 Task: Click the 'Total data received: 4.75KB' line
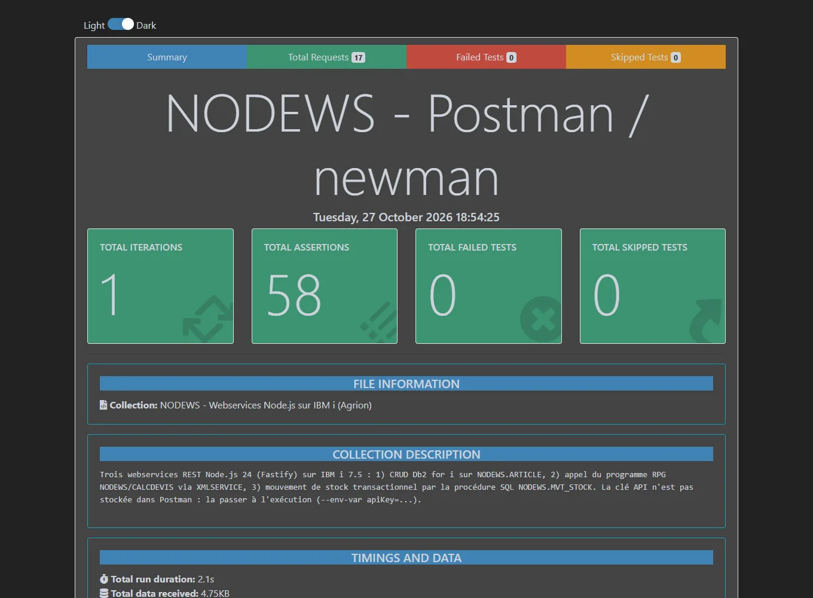164,593
